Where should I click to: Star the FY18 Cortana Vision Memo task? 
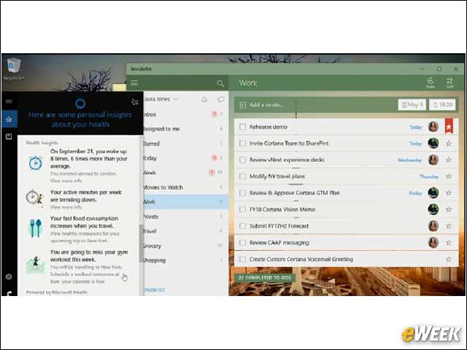click(449, 209)
